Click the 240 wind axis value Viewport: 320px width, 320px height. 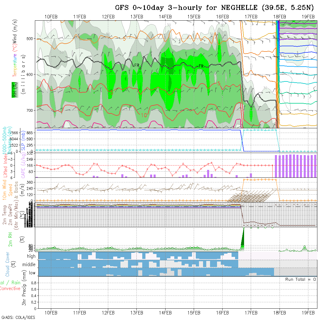click(30, 189)
